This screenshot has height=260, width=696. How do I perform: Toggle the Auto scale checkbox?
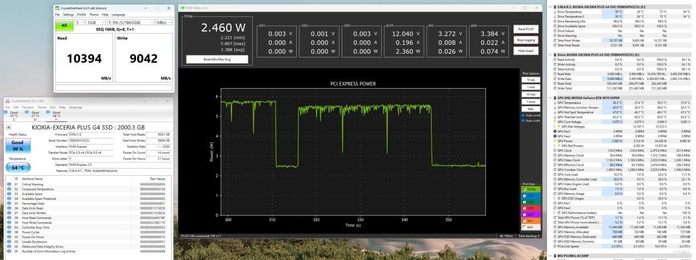[524, 120]
